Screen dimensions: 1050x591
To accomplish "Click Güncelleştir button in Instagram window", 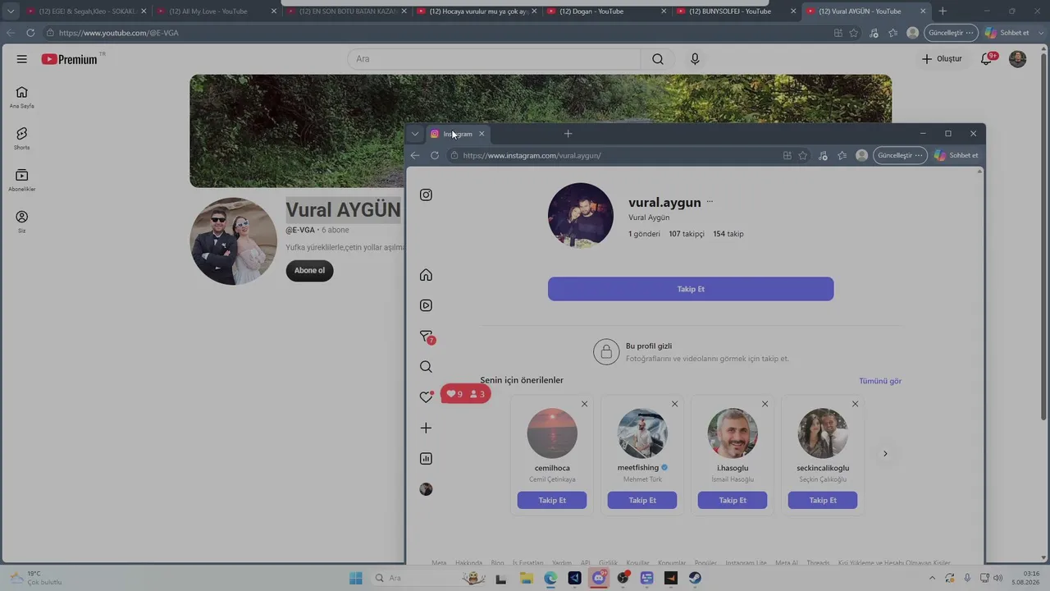I will [900, 155].
